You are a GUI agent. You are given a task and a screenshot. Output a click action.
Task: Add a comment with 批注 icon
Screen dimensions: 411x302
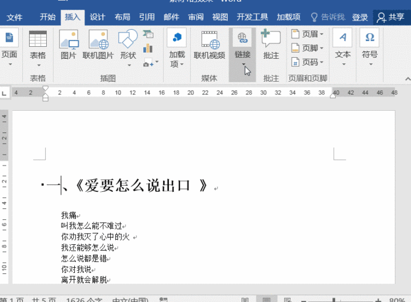[x=271, y=38]
